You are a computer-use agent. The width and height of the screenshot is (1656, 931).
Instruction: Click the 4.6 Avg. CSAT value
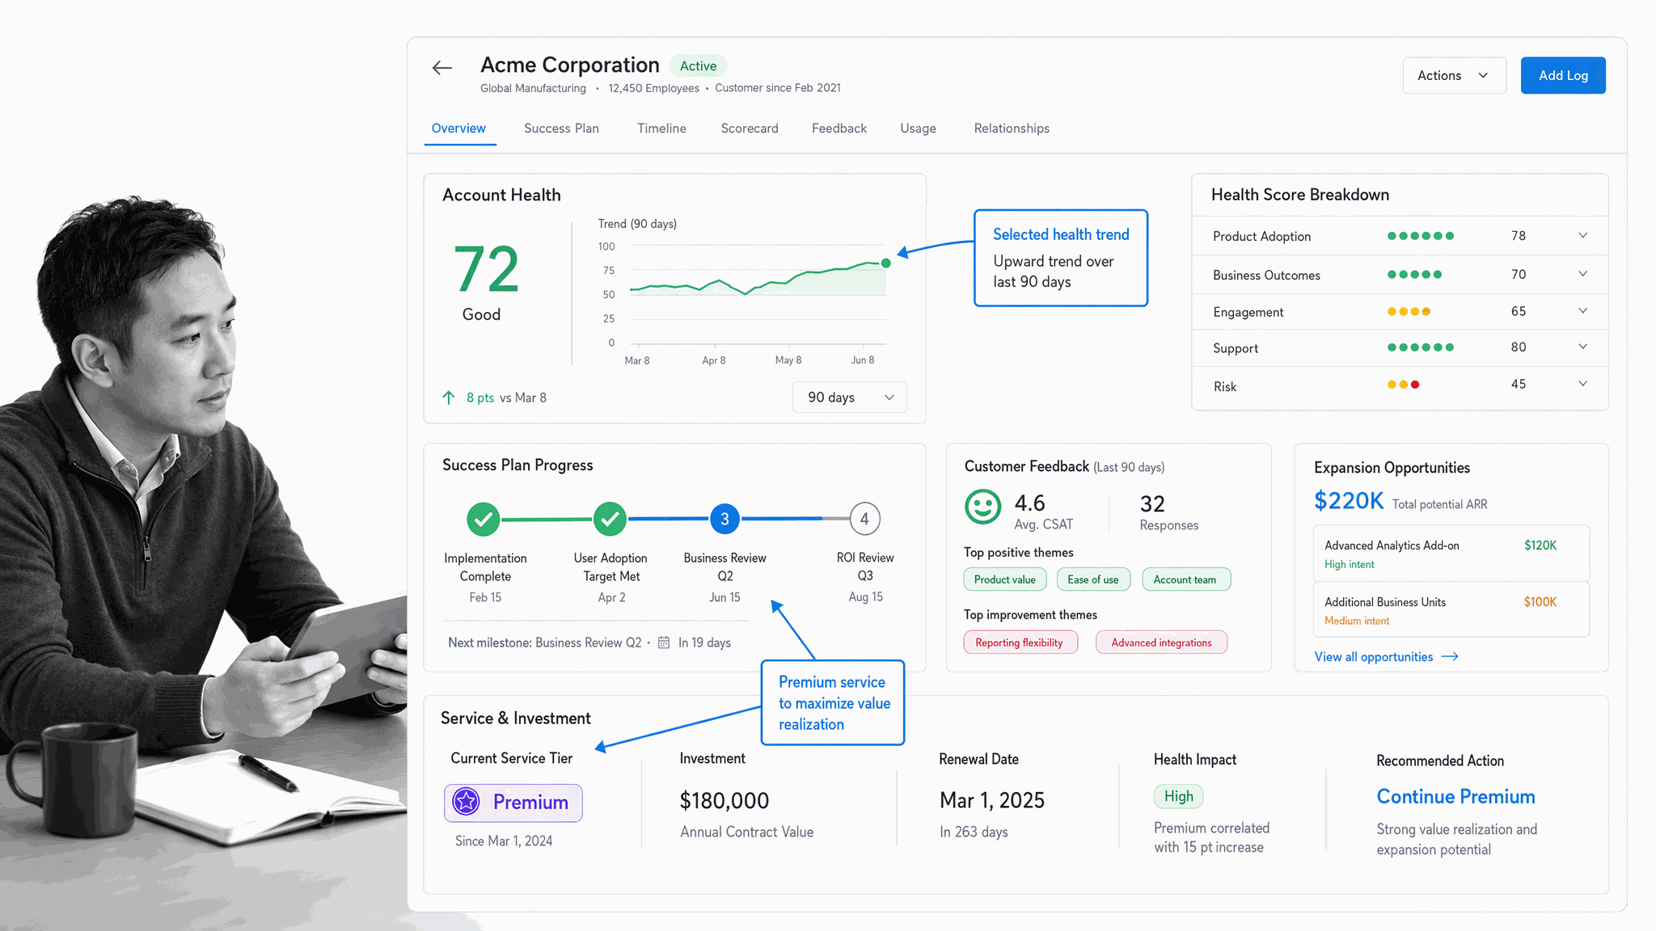tap(1029, 503)
